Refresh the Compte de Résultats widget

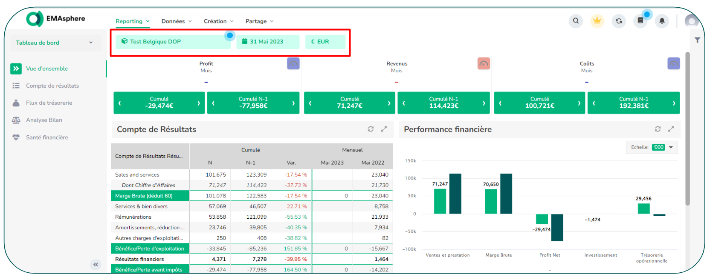371,129
